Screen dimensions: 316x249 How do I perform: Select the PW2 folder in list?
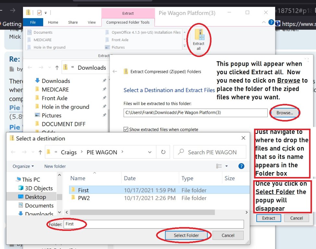pos(84,198)
